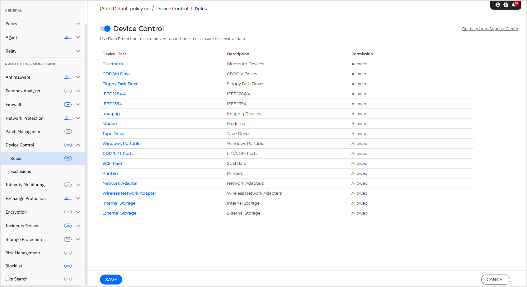The image size is (527, 287).
Task: Collapse the Device Control section
Action: pos(78,145)
